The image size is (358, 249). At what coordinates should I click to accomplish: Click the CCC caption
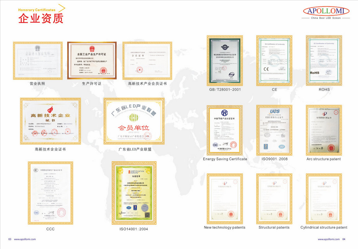pyautogui.click(x=50, y=229)
